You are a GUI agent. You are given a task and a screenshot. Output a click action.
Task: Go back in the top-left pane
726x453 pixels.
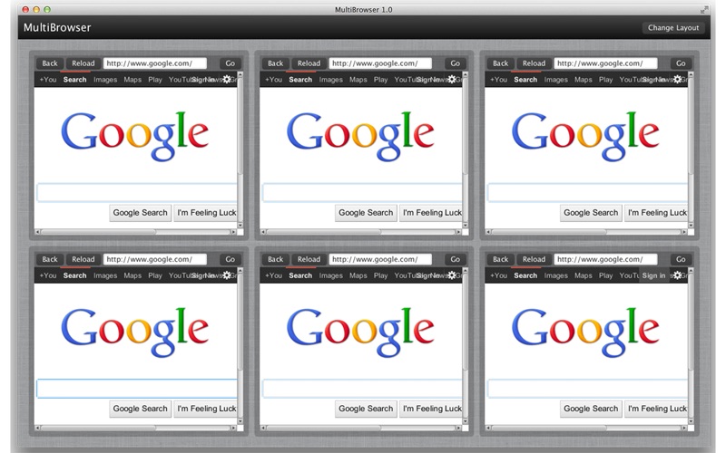tap(50, 63)
